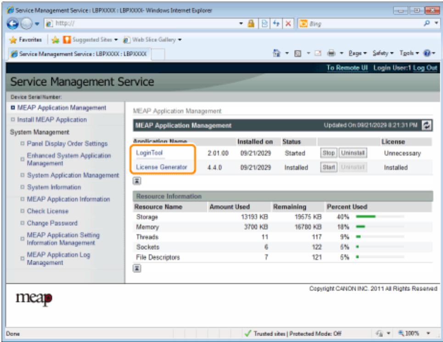
Task: Click the Internet Explorer title bar icon
Action: (x=11, y=11)
